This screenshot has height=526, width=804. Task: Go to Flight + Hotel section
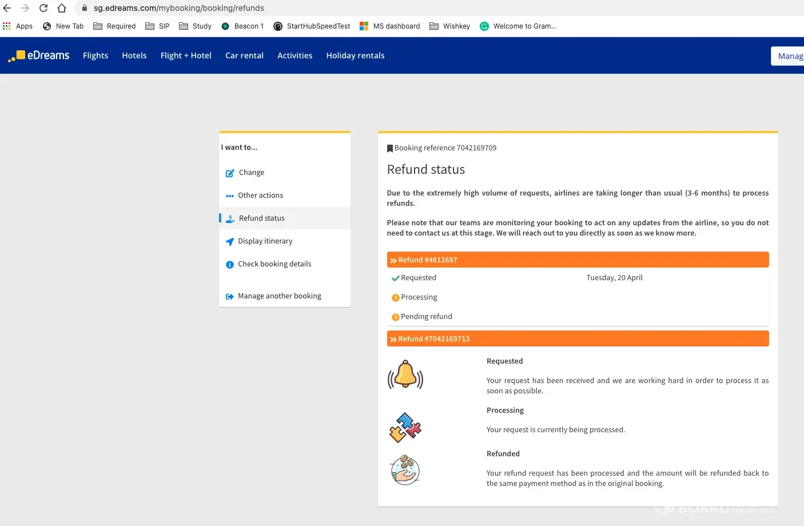186,55
